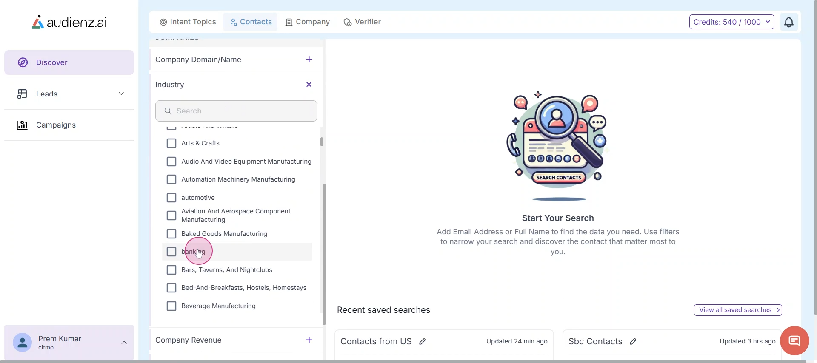Click the Prem Kumar avatar icon
The image size is (817, 363).
click(22, 342)
